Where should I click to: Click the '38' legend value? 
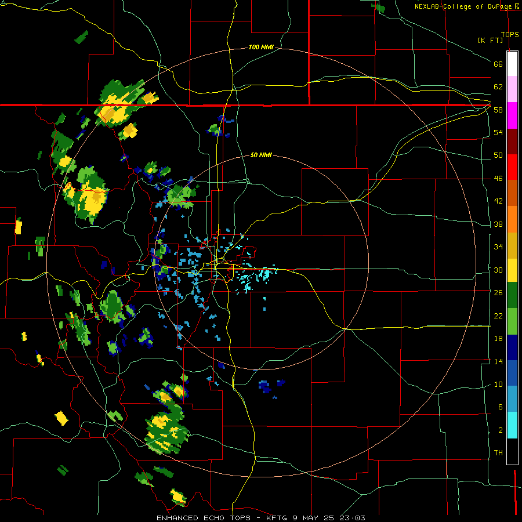tap(498, 224)
